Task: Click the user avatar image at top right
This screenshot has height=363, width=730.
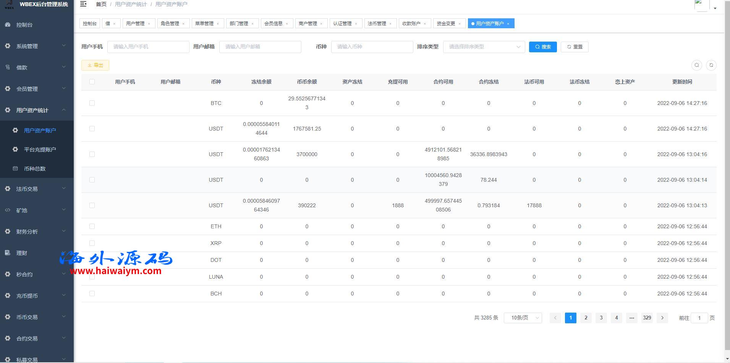Action: 701,5
